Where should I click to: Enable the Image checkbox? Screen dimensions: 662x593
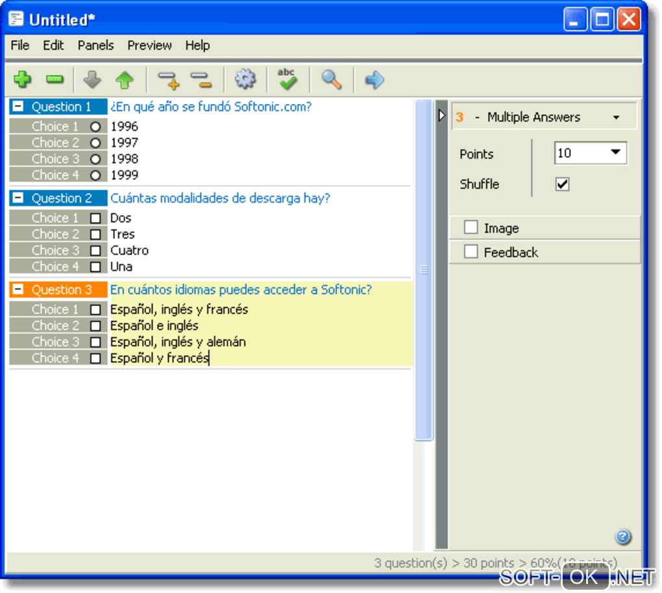point(471,227)
